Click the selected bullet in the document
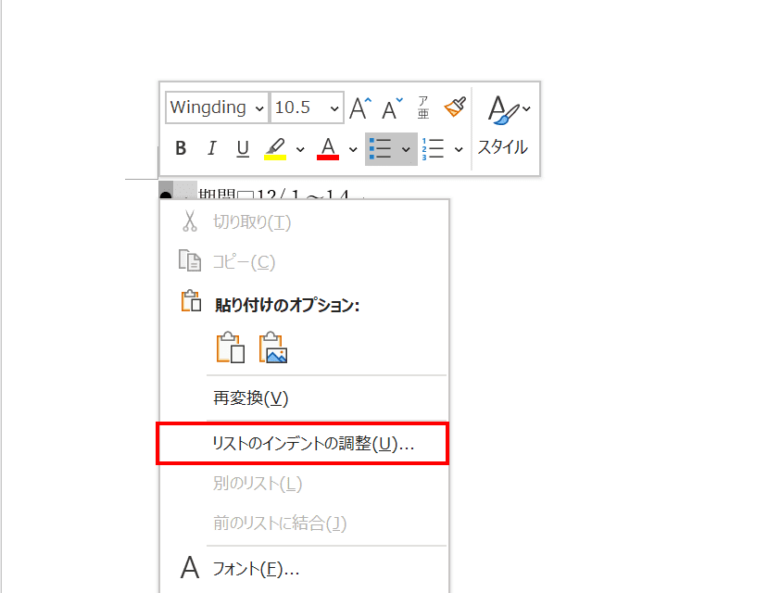 [166, 194]
